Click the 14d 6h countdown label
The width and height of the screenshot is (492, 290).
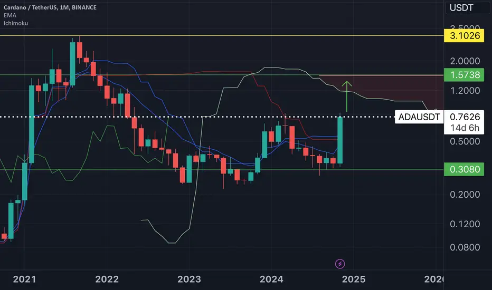click(465, 128)
